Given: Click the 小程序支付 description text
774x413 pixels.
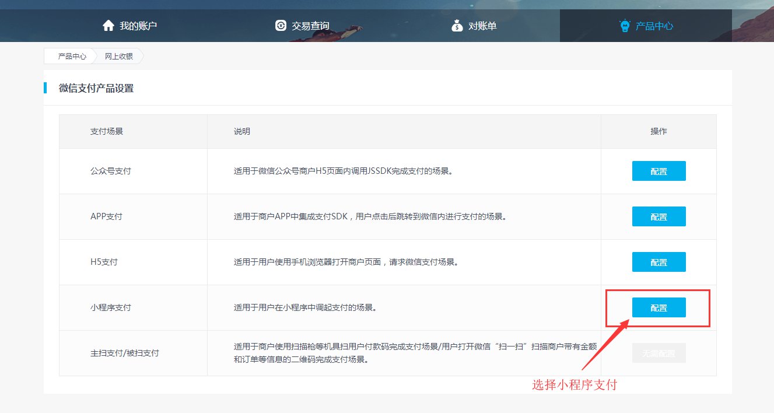Looking at the screenshot, I should click(305, 308).
